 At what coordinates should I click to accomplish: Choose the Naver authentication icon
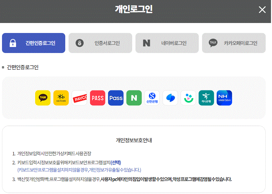coord(134,98)
